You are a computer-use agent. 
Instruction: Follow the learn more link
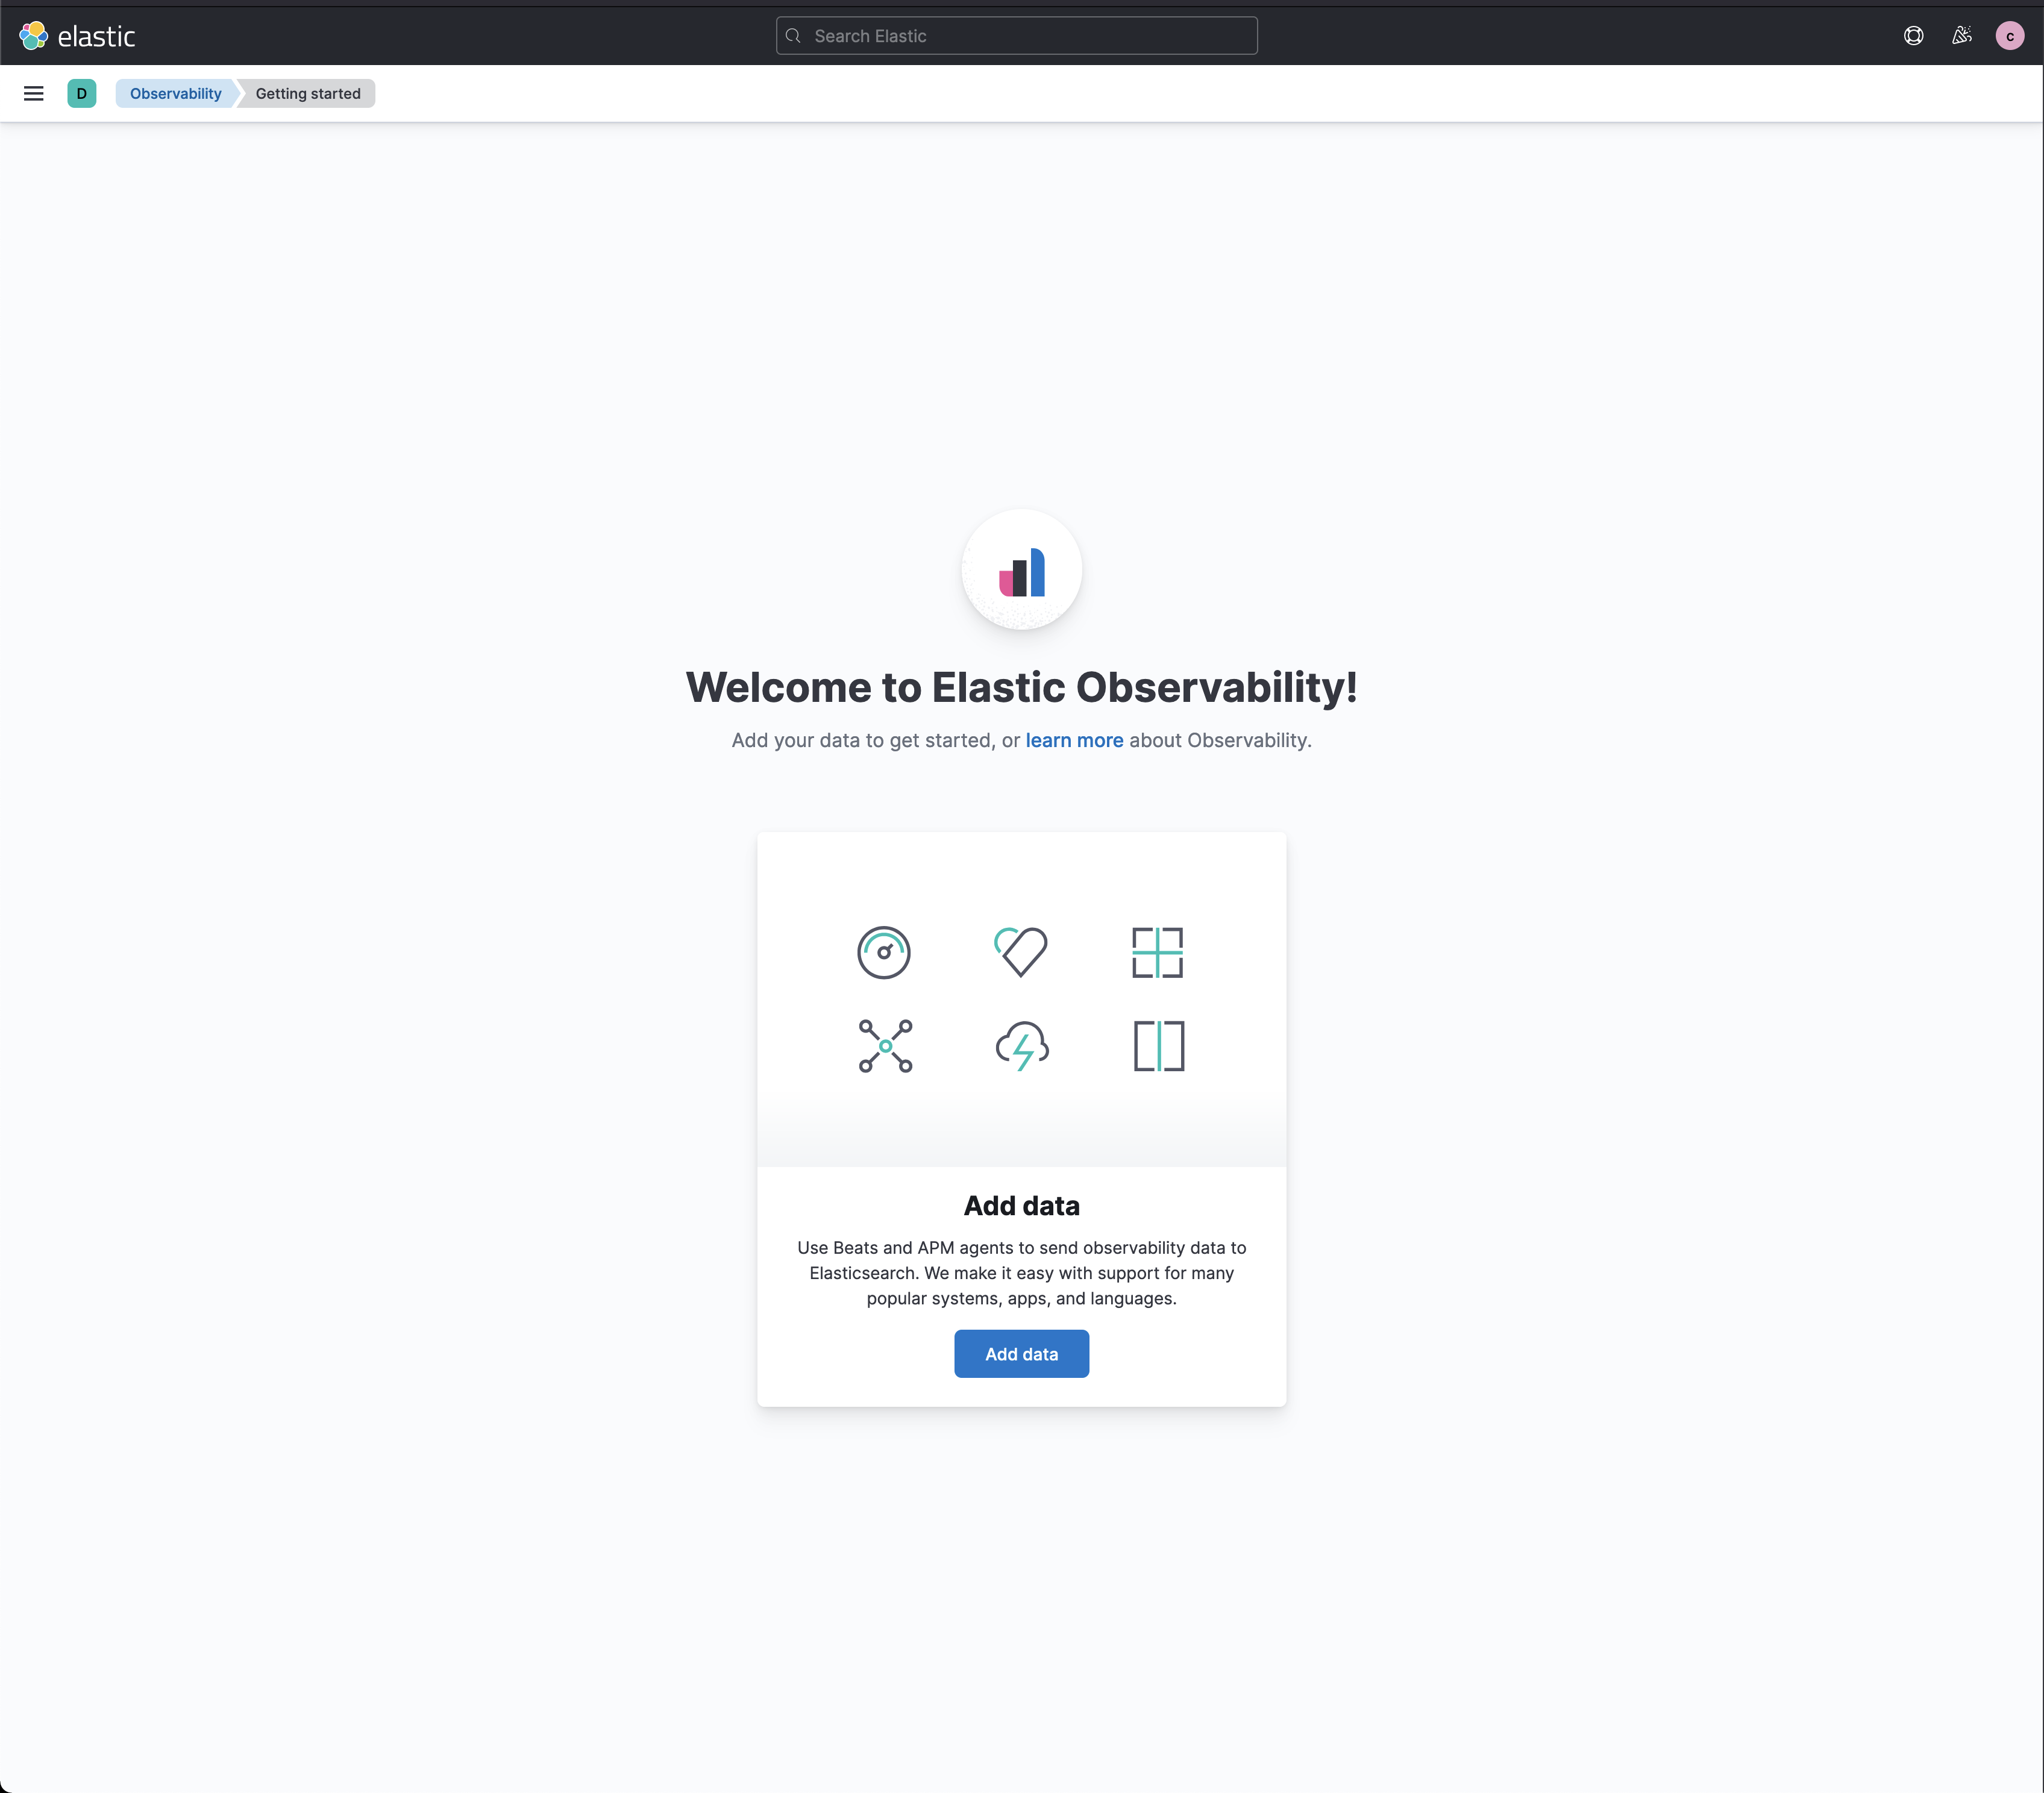coord(1074,740)
